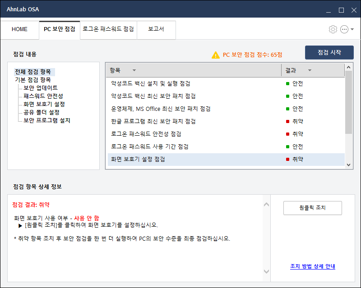This screenshot has width=361, height=288.
Task: Click the warning icon beside the score
Action: tap(216, 55)
